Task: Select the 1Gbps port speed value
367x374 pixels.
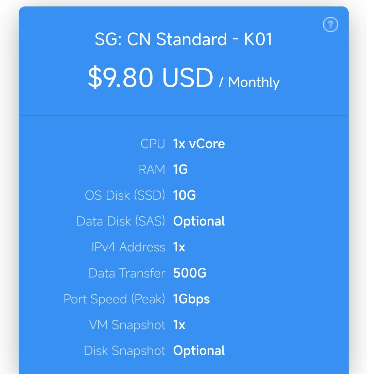Action: click(191, 299)
